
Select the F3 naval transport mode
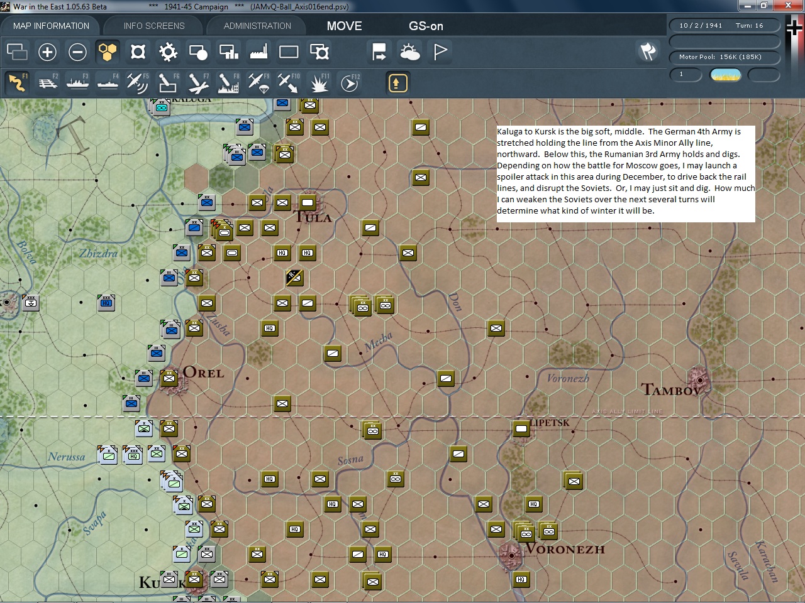(78, 83)
